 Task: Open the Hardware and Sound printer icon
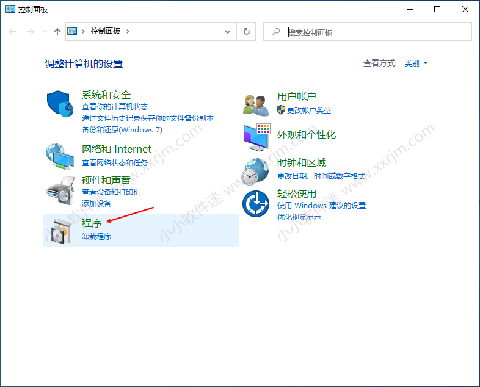pyautogui.click(x=60, y=190)
